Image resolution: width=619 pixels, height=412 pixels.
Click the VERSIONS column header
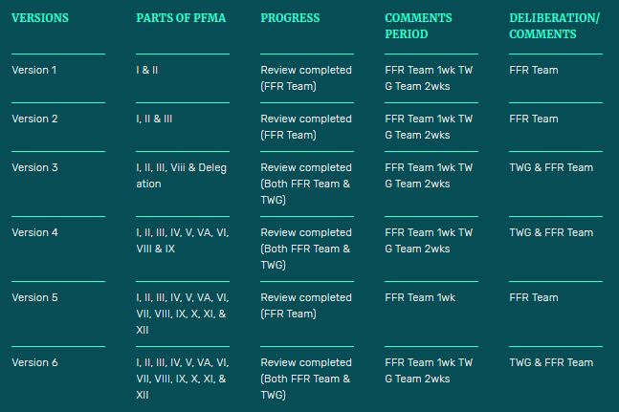point(39,18)
